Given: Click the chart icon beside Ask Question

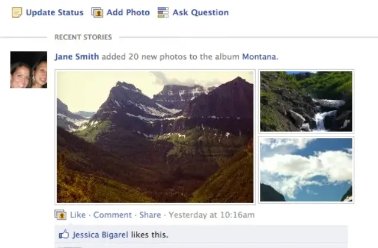Looking at the screenshot, I should [163, 12].
